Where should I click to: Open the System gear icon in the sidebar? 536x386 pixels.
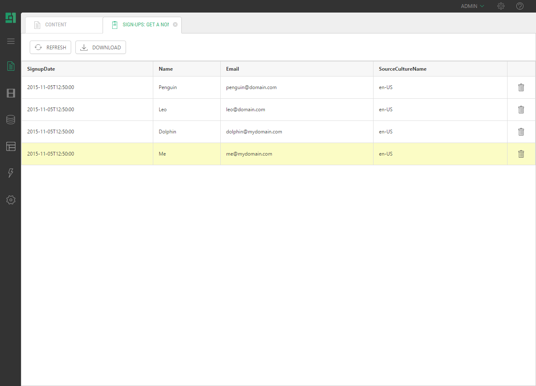pyautogui.click(x=11, y=200)
